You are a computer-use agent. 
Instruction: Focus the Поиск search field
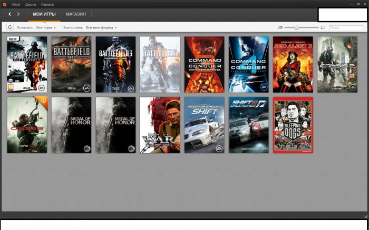[x=346, y=28]
